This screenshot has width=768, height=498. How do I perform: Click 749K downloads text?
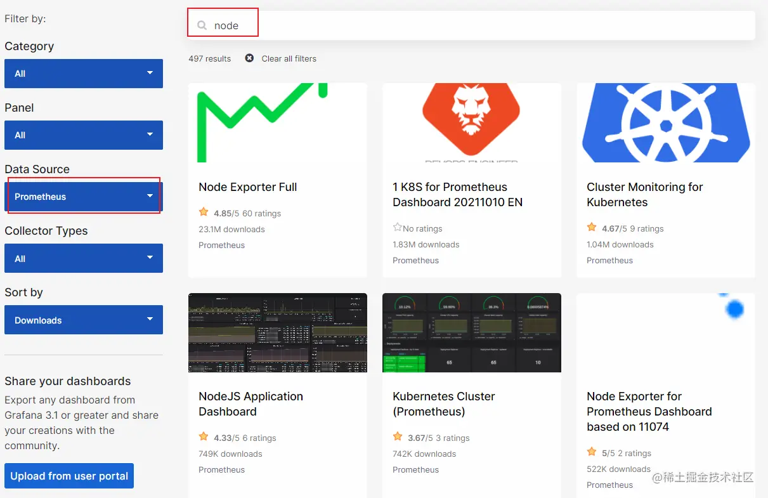coord(230,454)
